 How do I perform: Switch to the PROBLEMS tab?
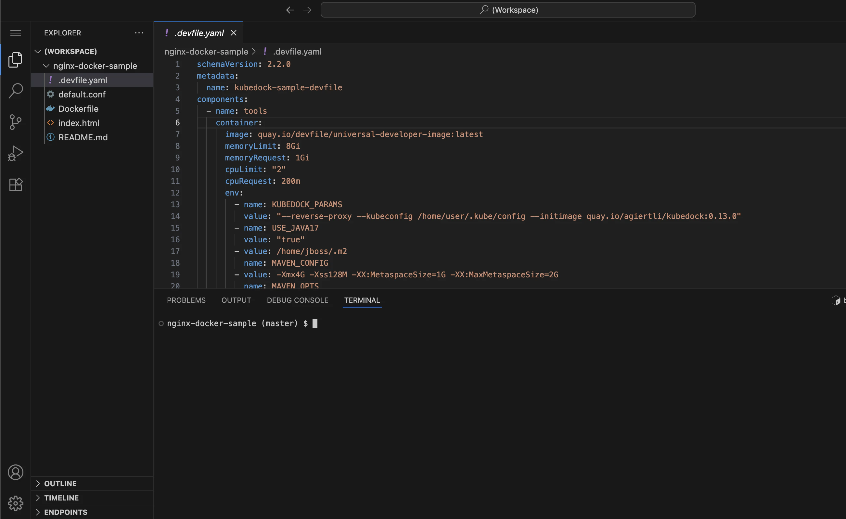(186, 300)
